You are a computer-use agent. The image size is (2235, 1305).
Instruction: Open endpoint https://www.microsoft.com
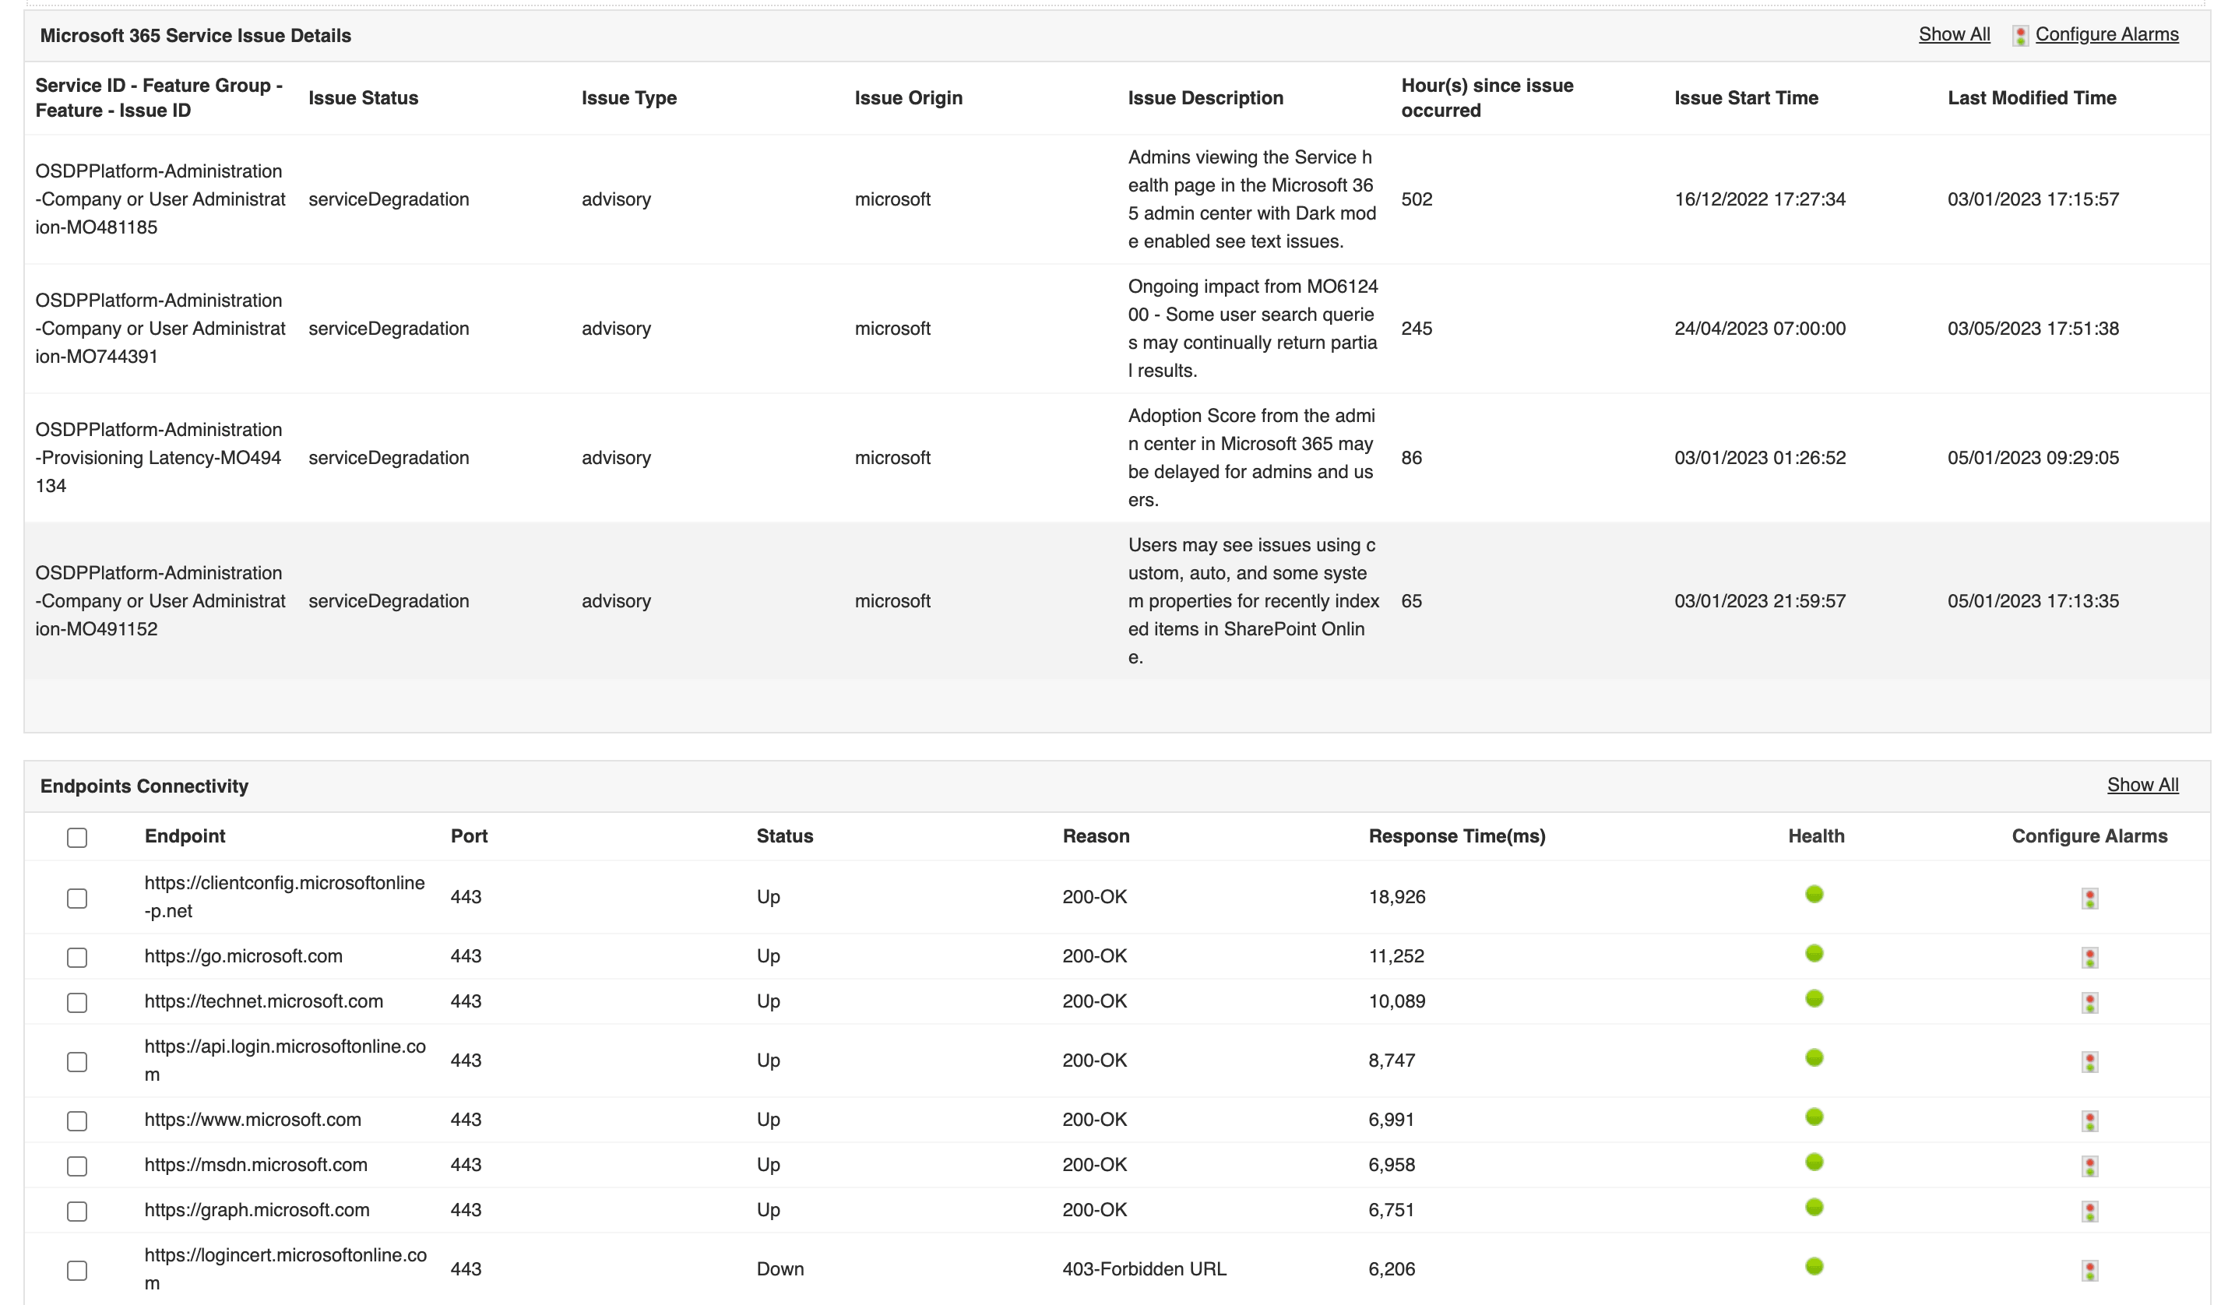pyautogui.click(x=253, y=1119)
